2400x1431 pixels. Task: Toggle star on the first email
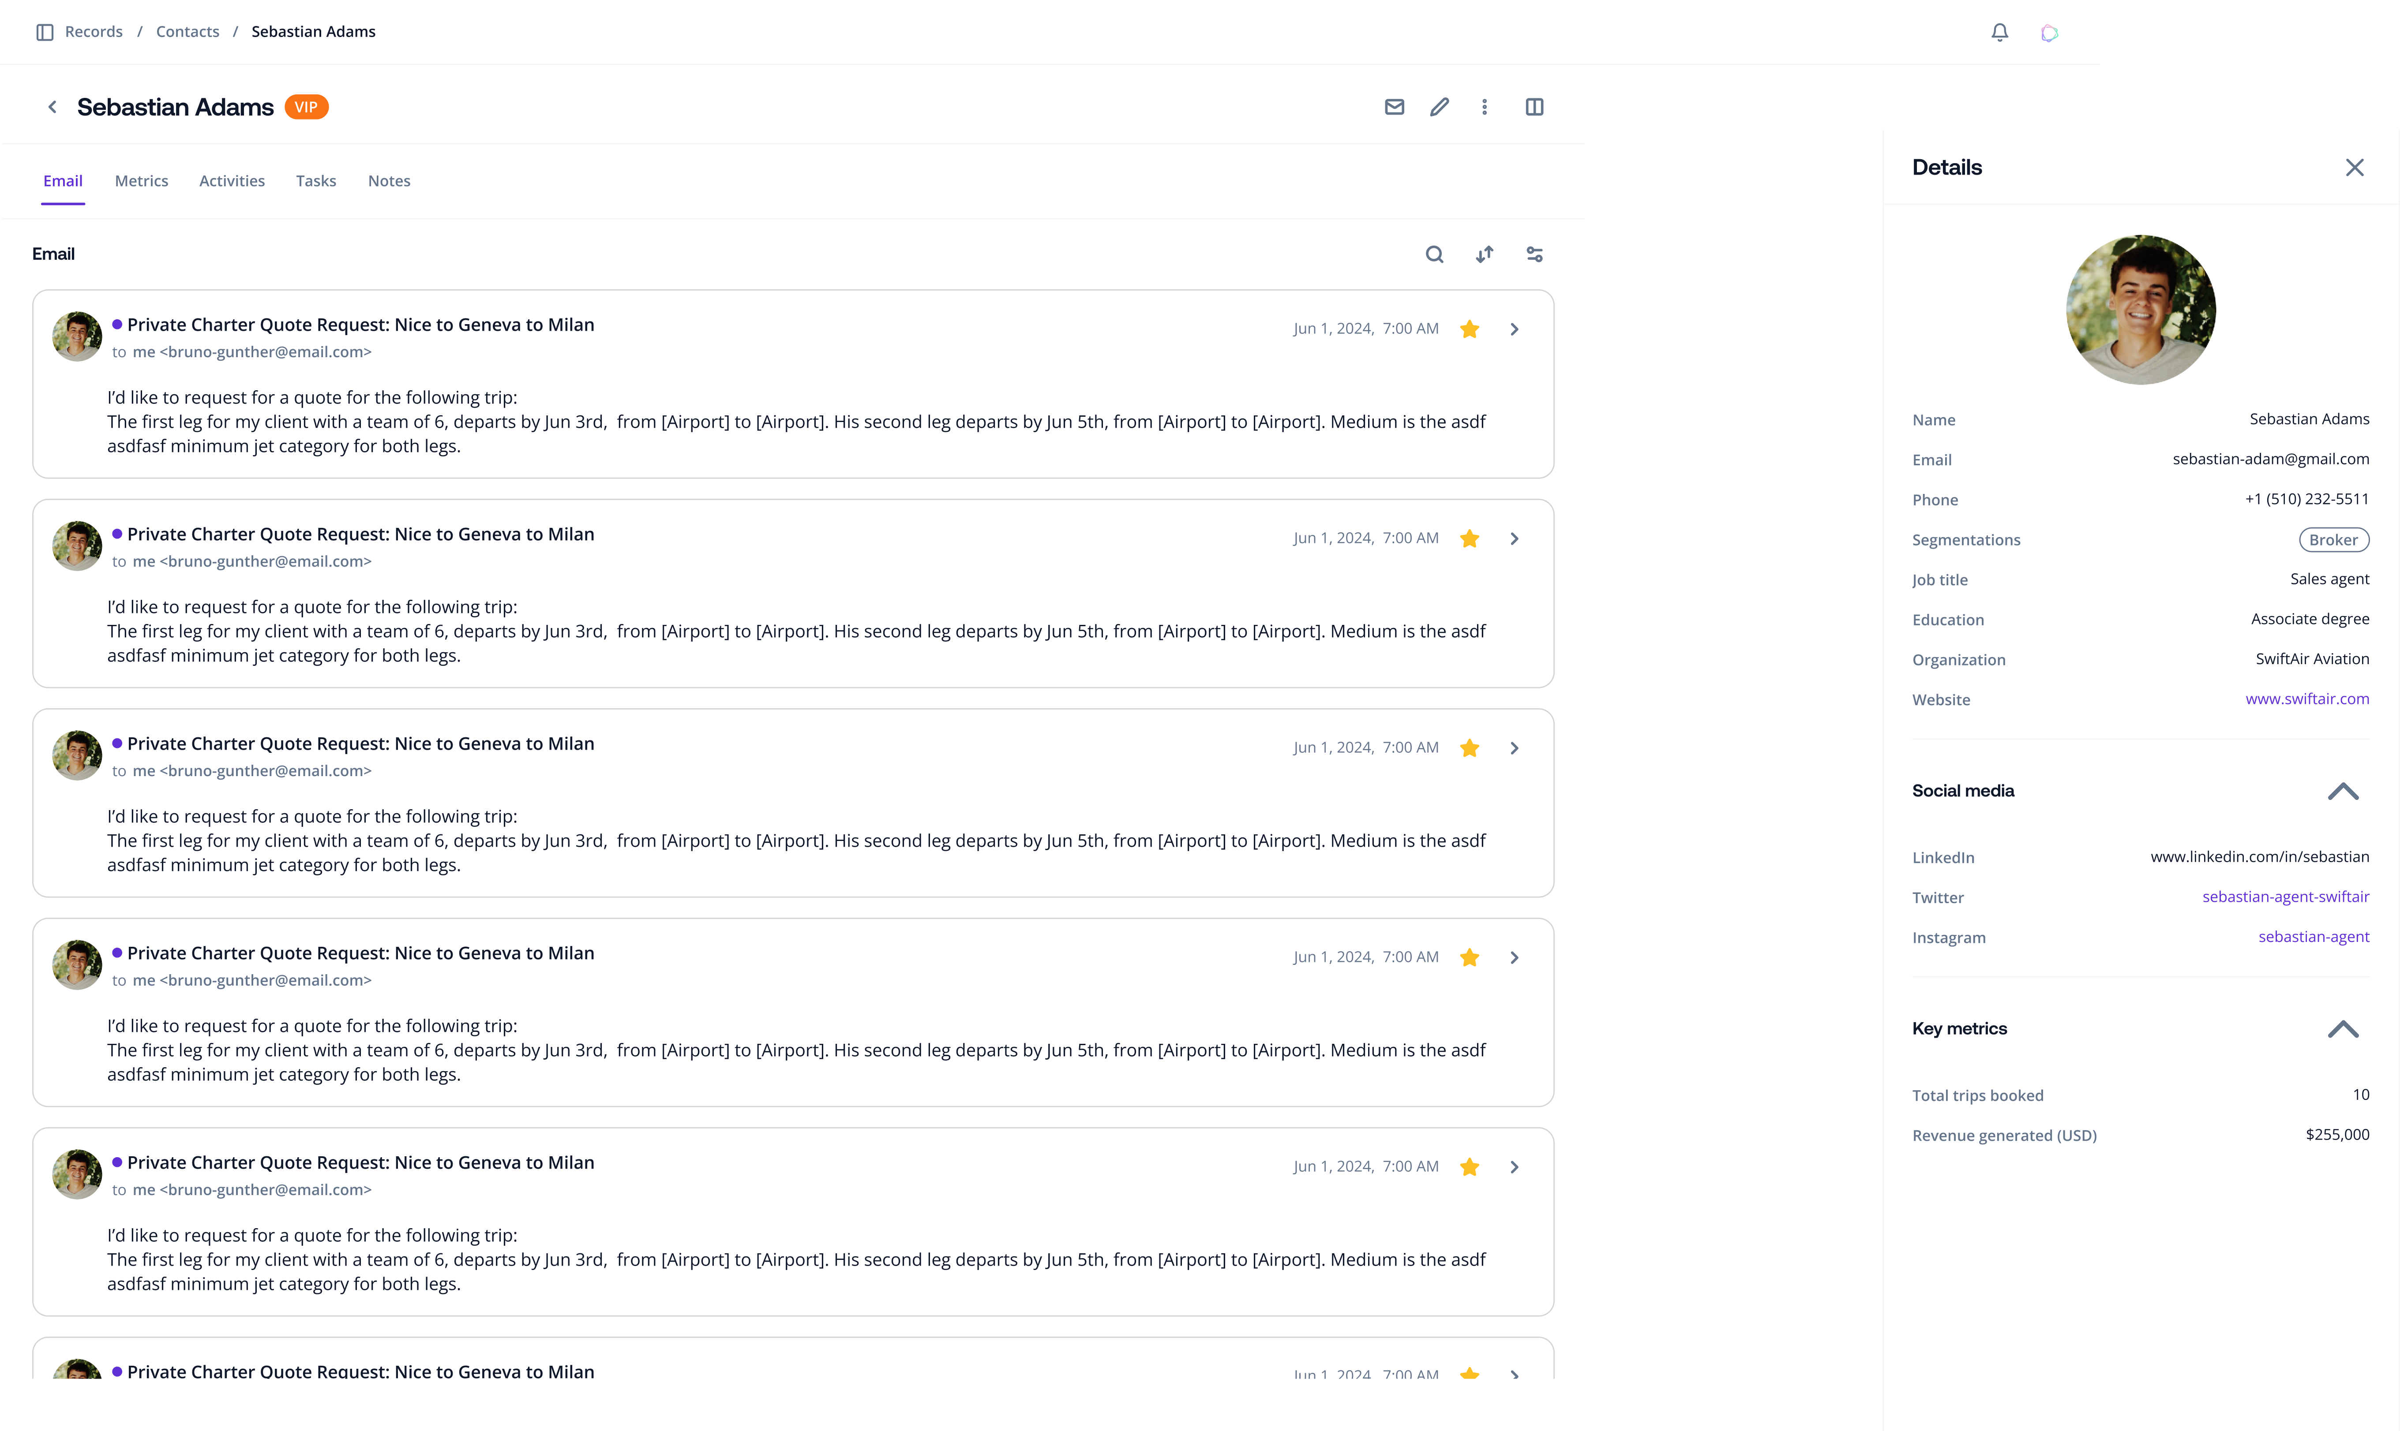click(1469, 329)
